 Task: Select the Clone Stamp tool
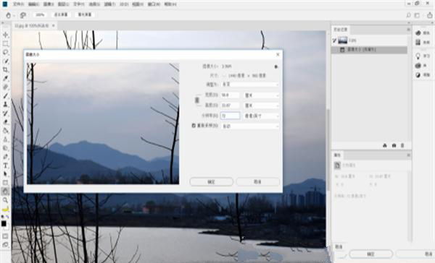[5, 105]
